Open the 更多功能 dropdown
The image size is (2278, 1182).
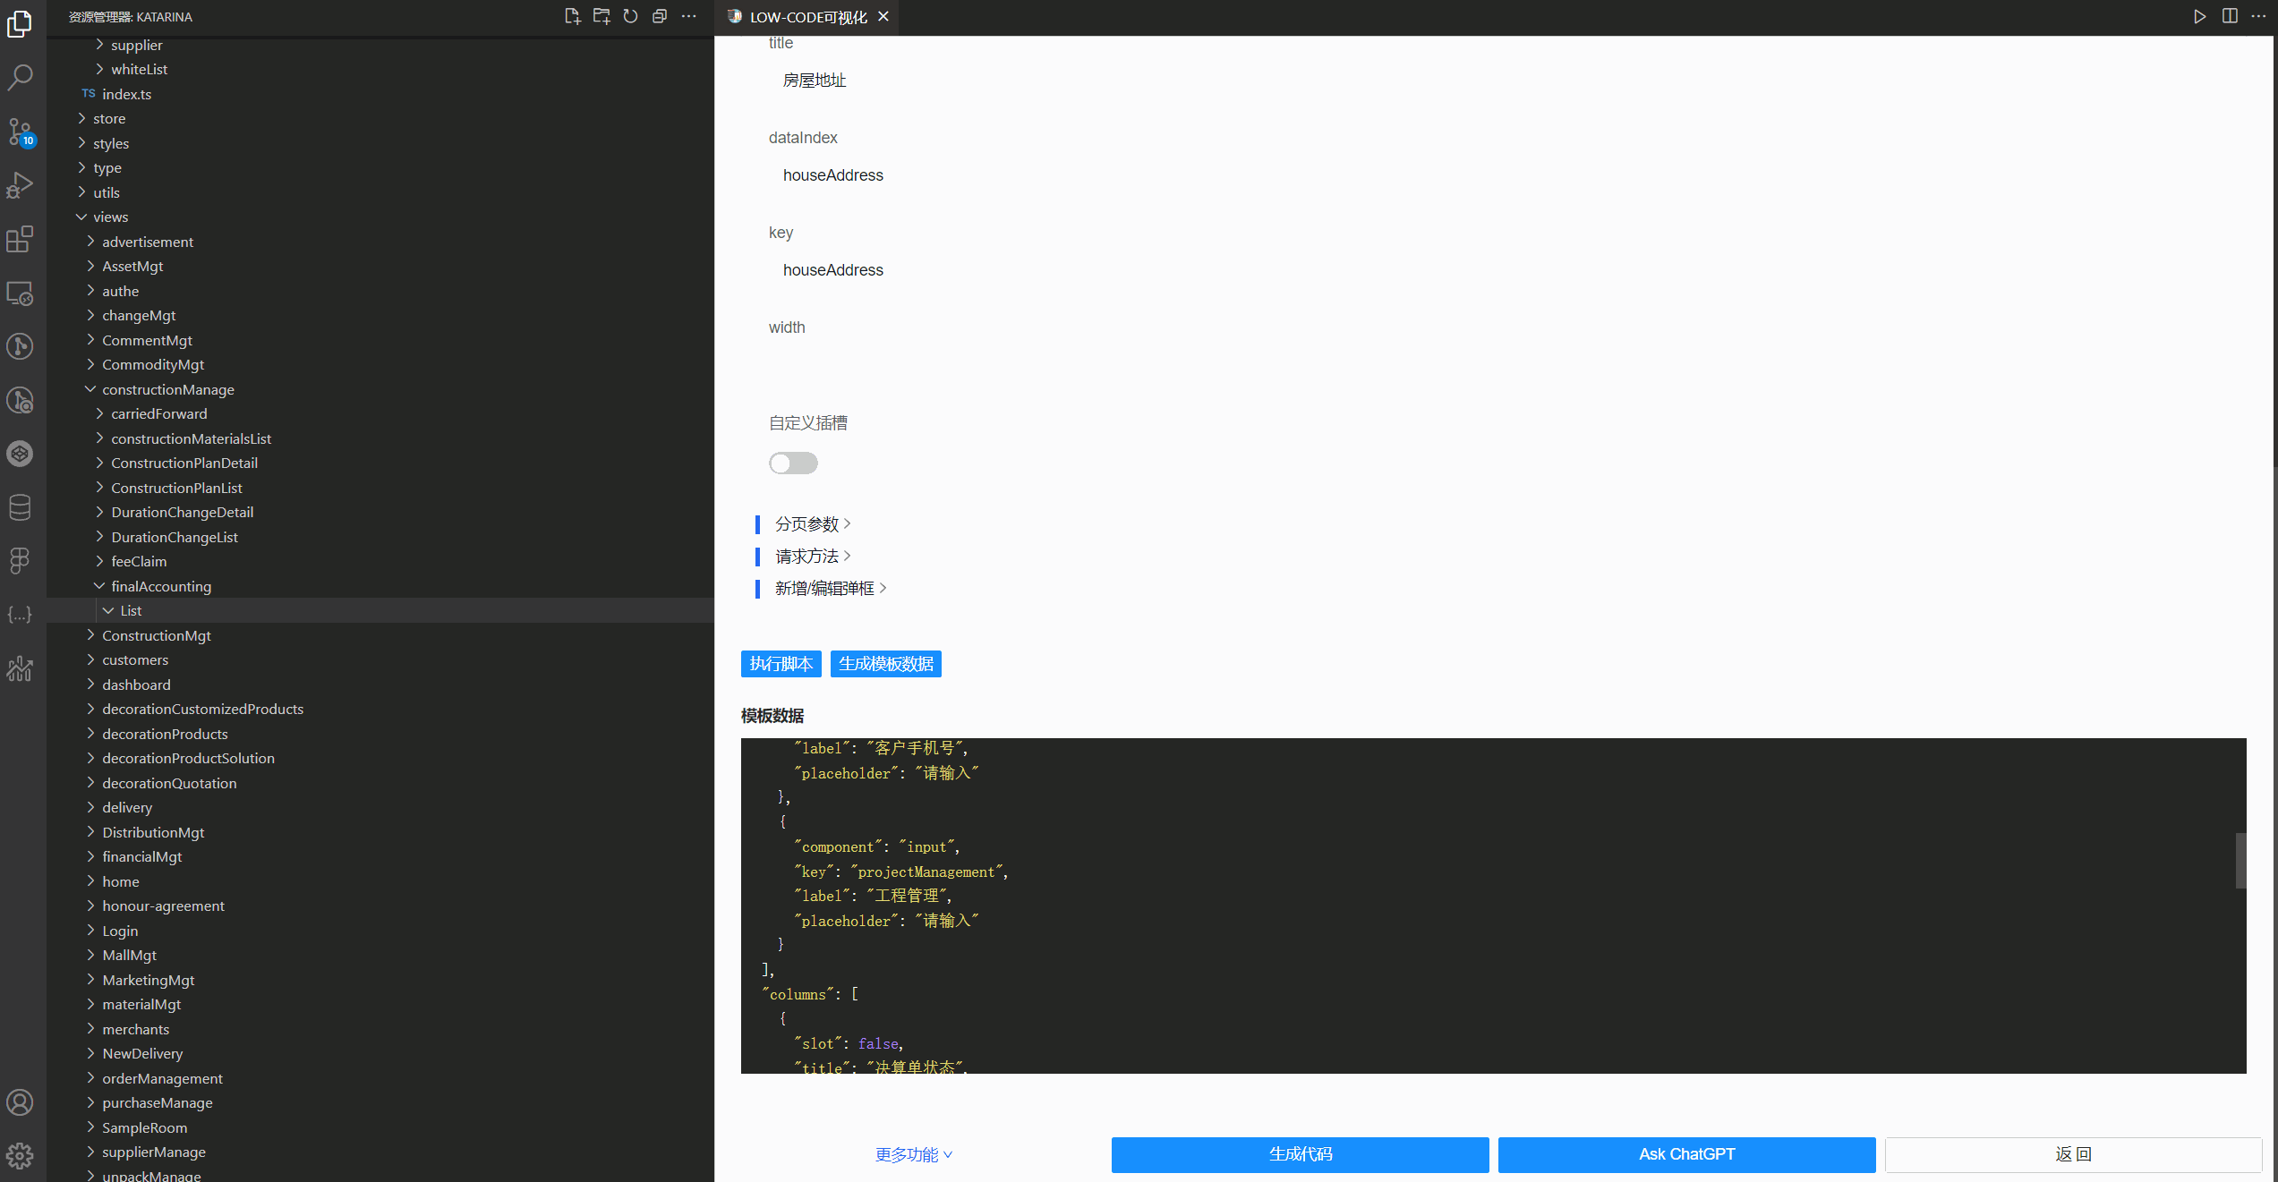(x=914, y=1154)
